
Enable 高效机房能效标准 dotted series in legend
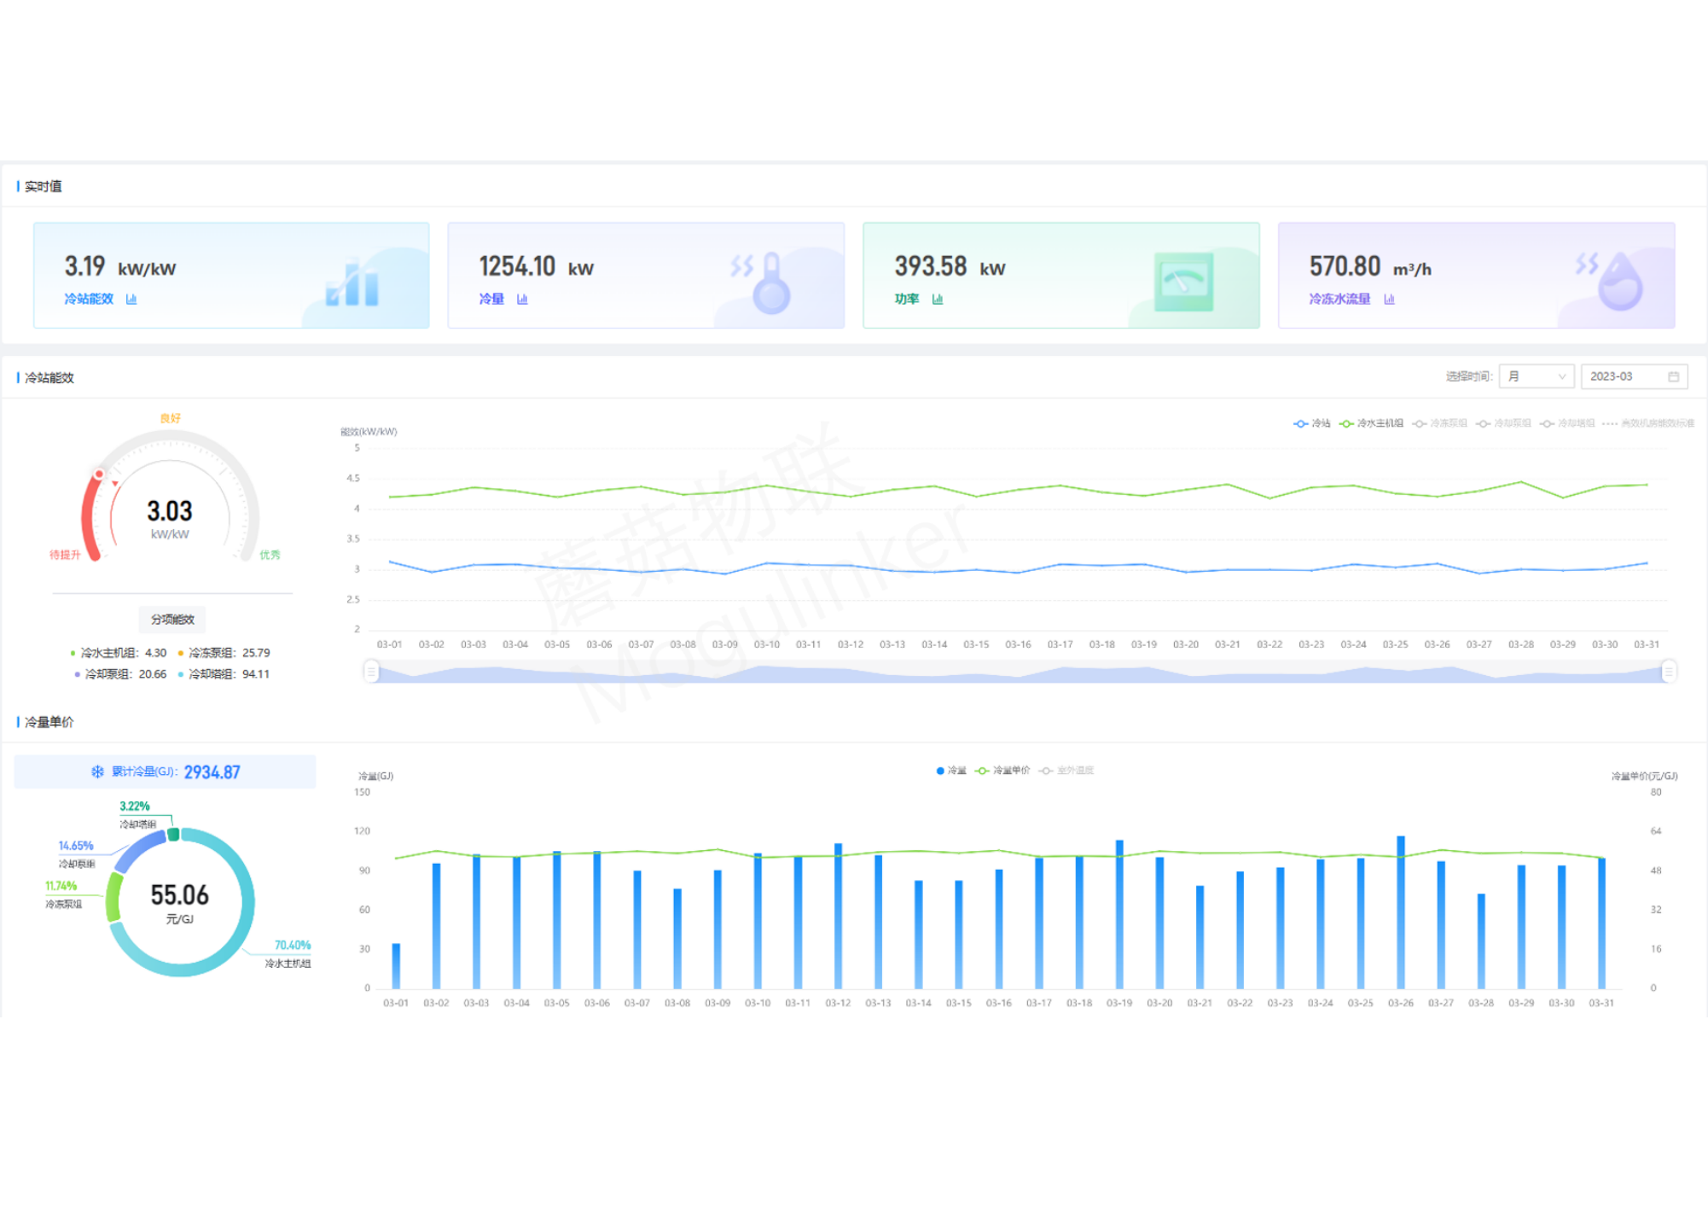[1648, 423]
